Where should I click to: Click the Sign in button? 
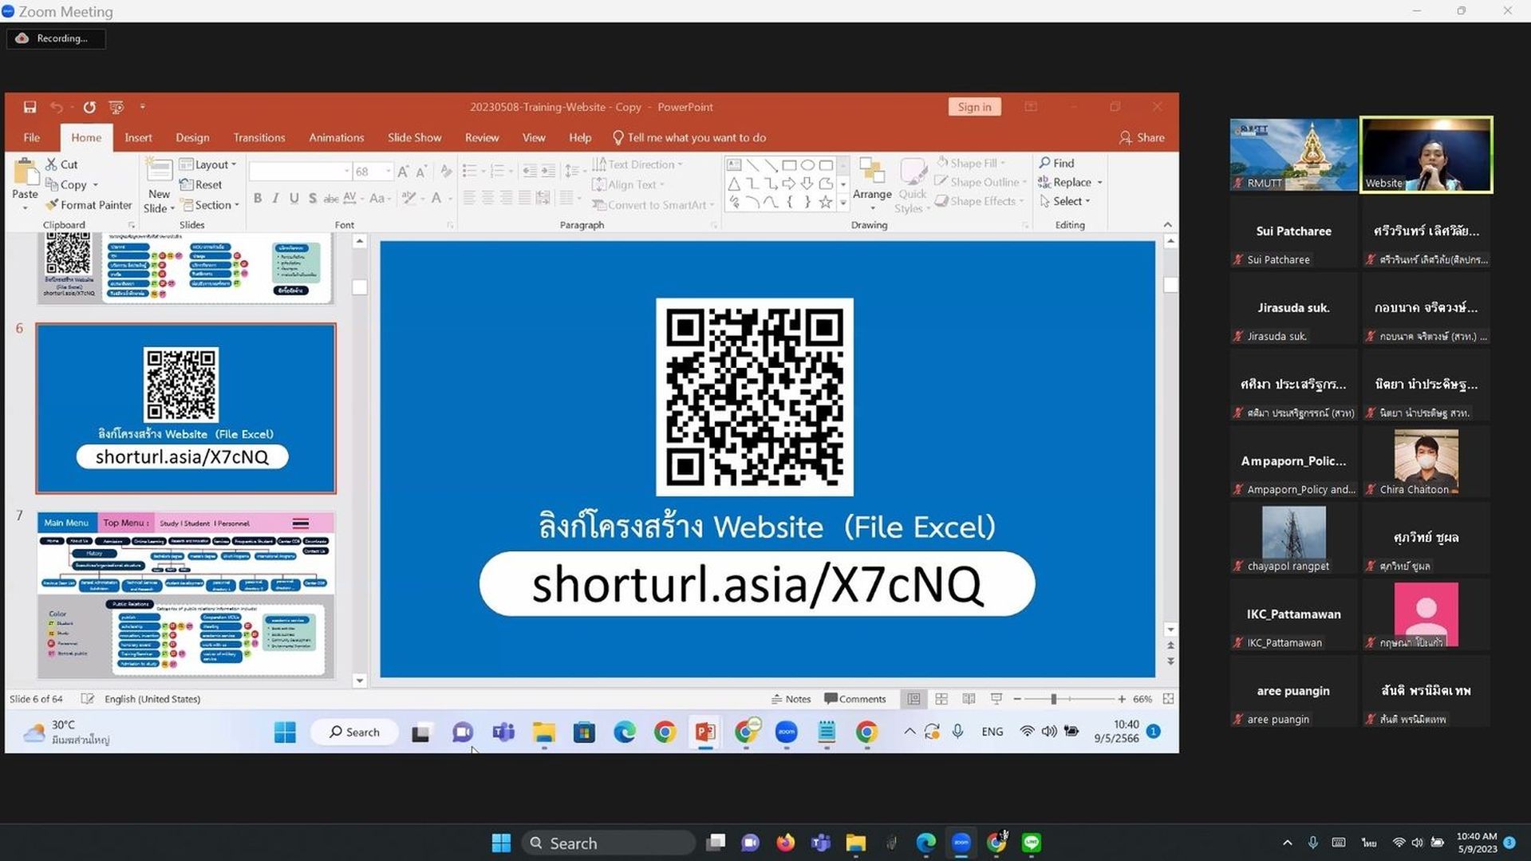(x=974, y=107)
